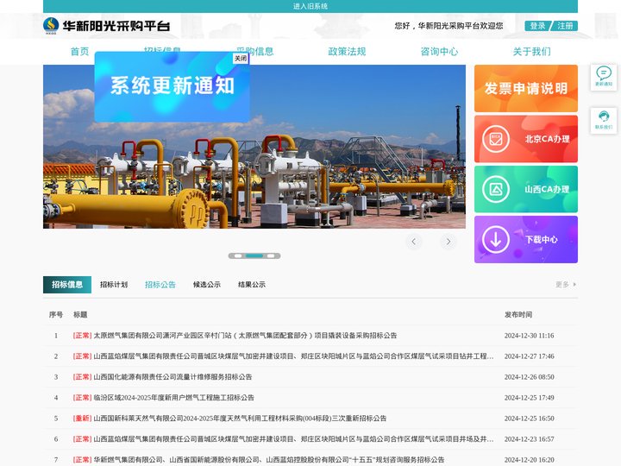
Task: Click the date 2024-12-25 16:50
Action: (529, 418)
